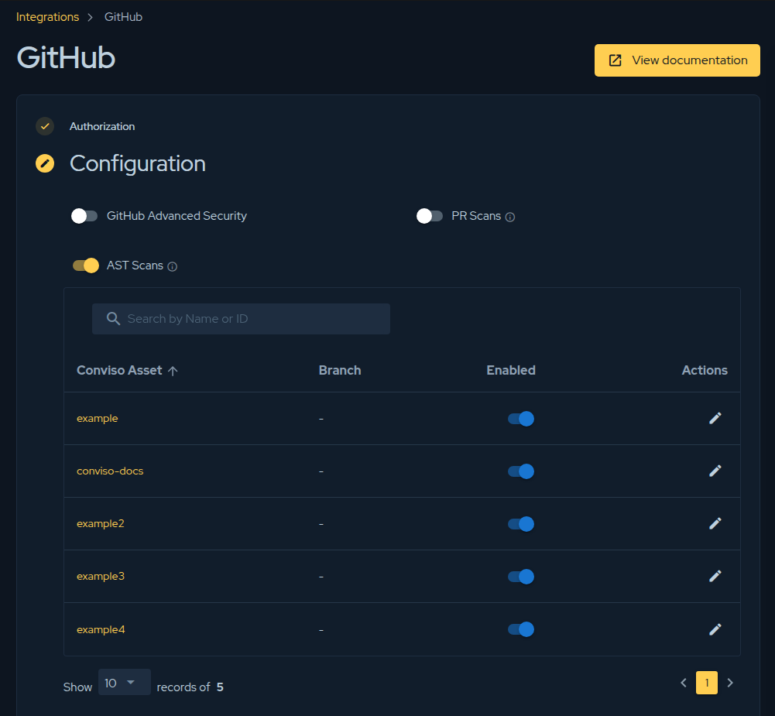
Task: Select page 1 in pagination
Action: (707, 683)
